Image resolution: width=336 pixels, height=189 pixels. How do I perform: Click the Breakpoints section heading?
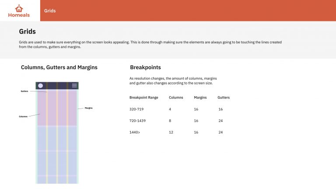(145, 67)
